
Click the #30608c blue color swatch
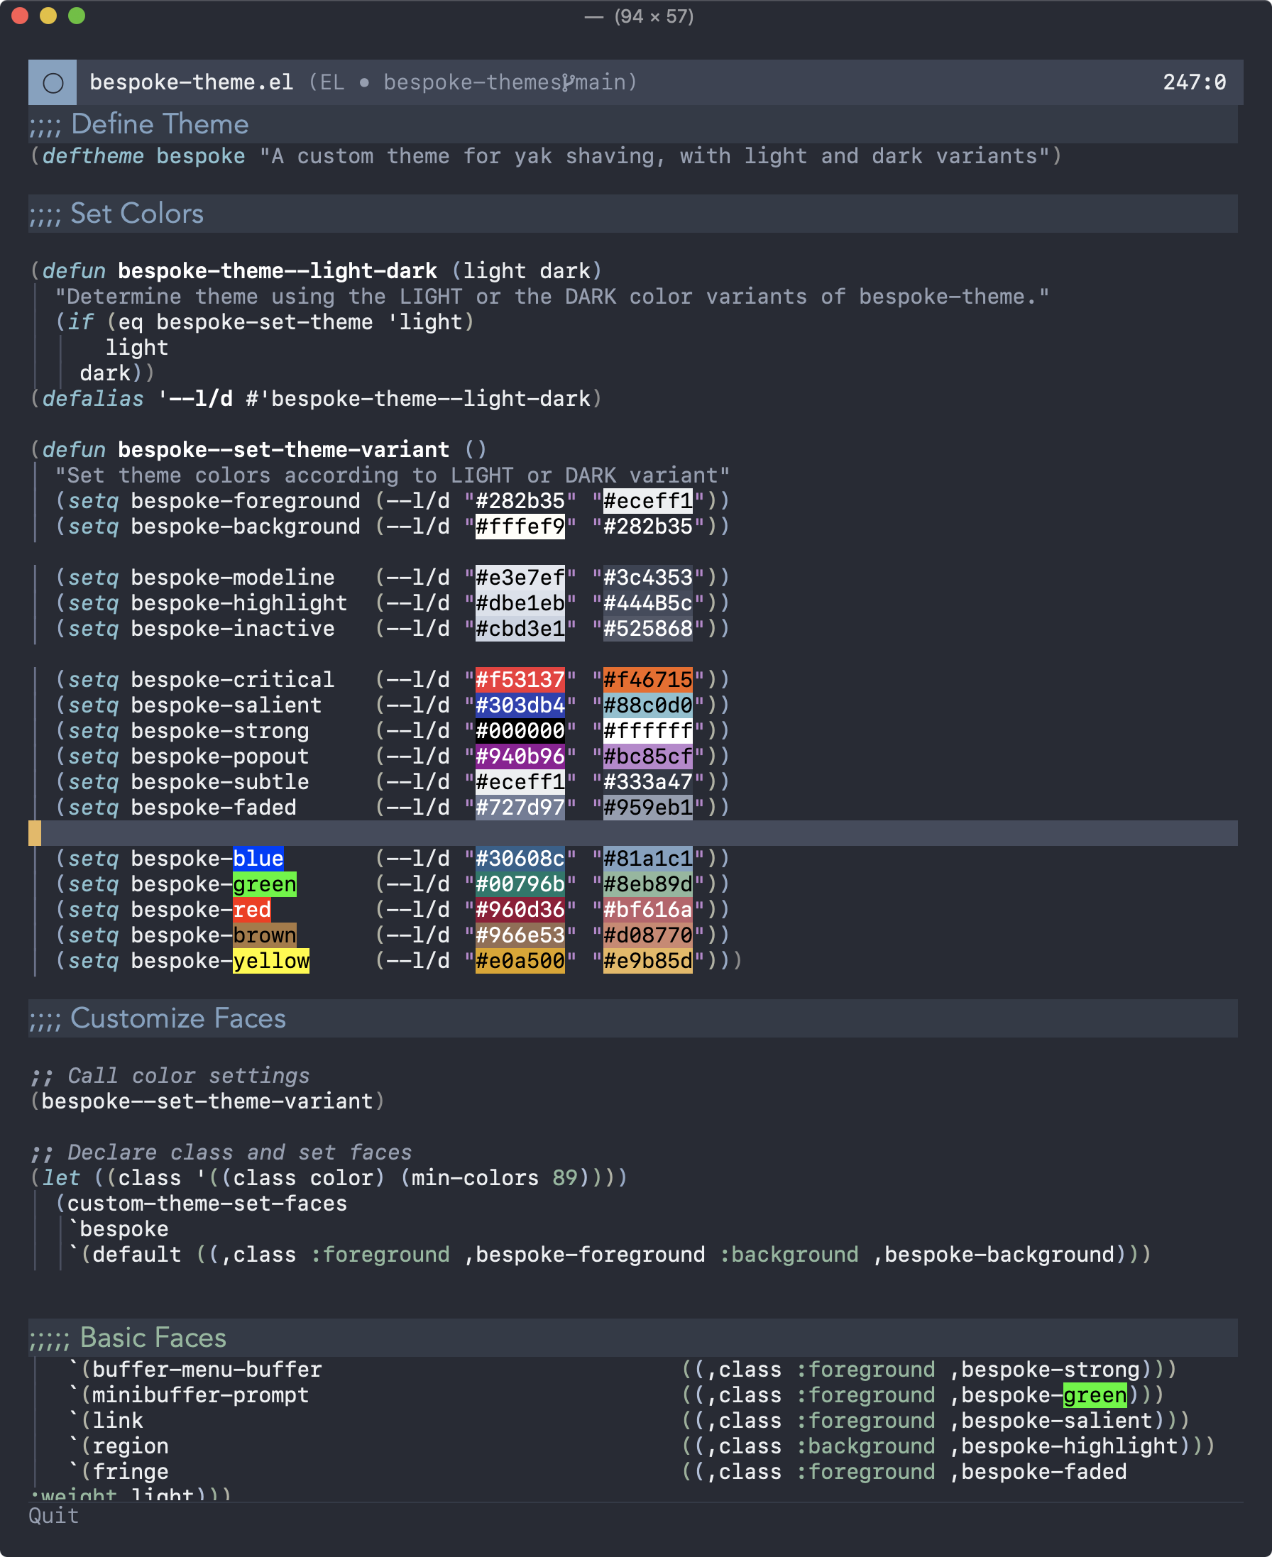(x=520, y=858)
